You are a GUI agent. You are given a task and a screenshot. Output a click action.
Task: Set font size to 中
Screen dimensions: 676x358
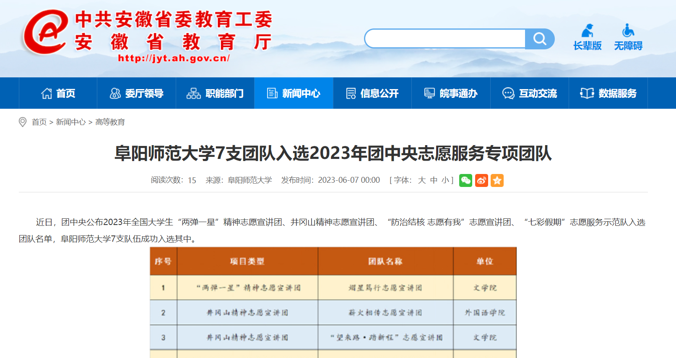tap(434, 180)
